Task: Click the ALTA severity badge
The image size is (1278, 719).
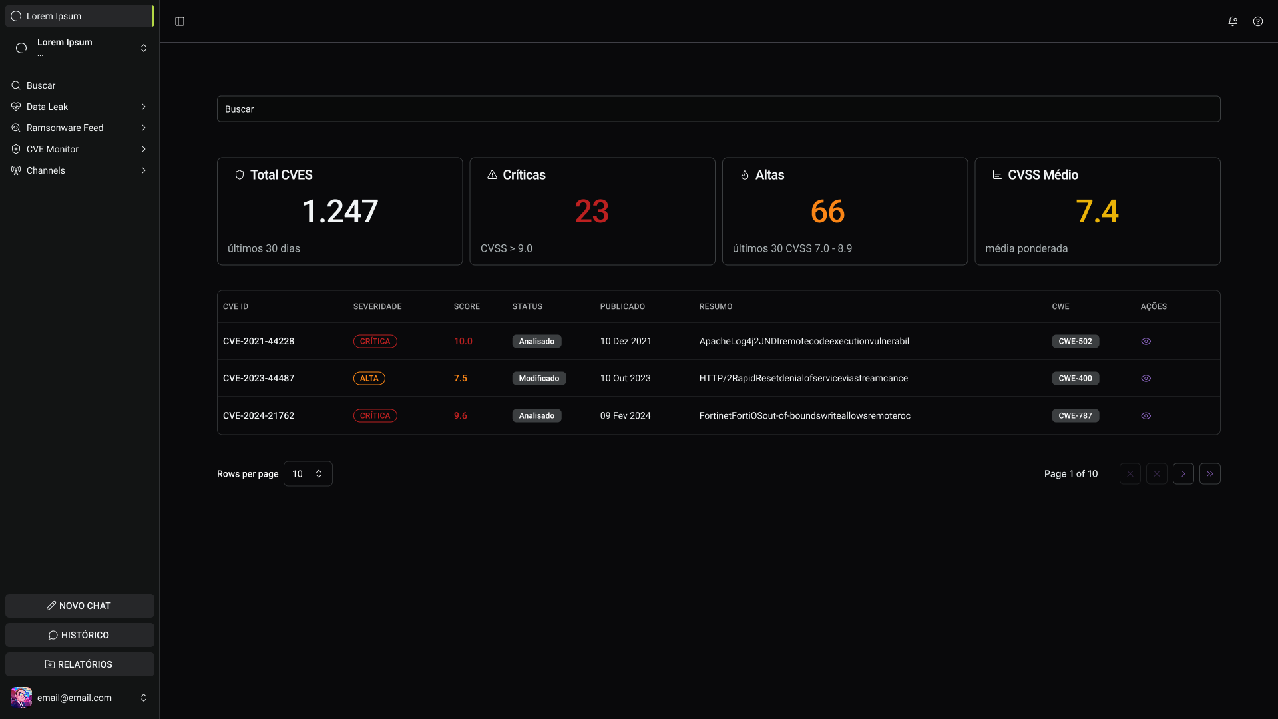Action: [369, 378]
